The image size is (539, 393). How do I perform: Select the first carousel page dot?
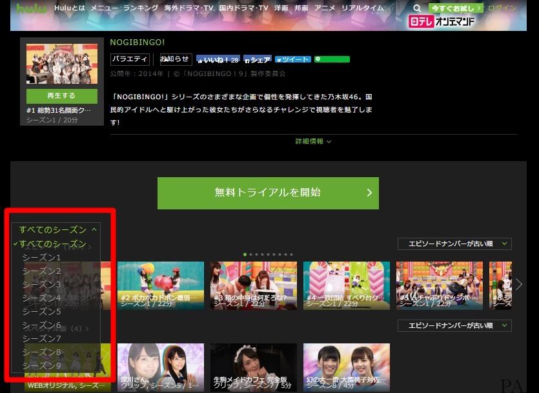point(245,254)
